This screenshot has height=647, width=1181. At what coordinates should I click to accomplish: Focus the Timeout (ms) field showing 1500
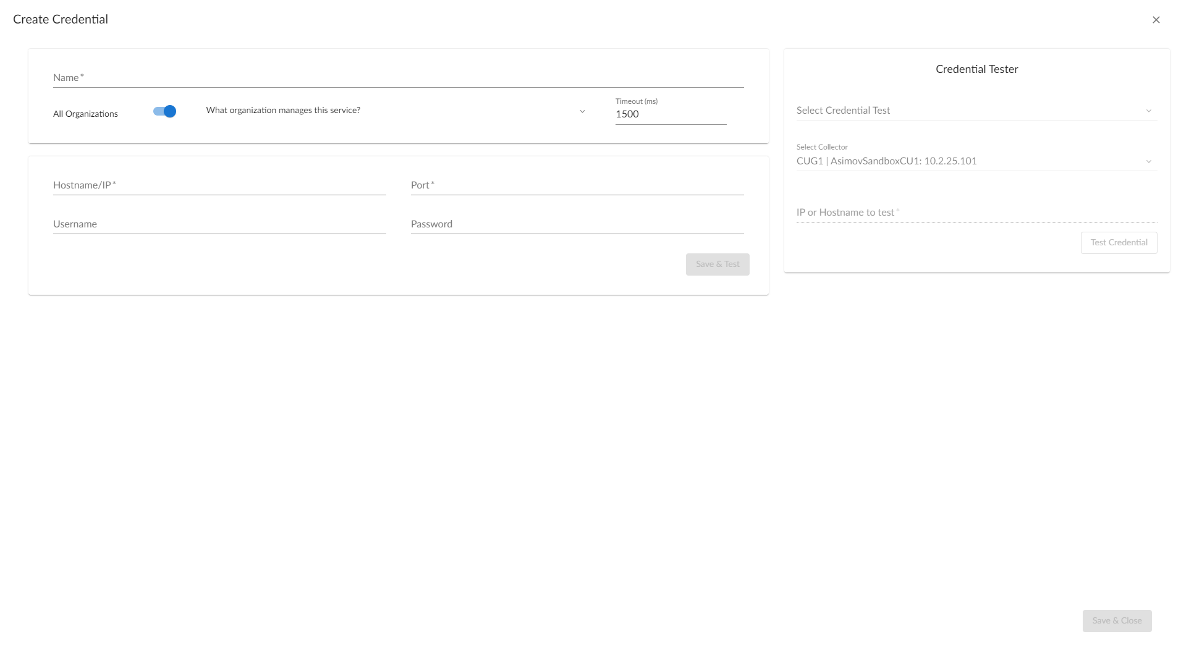[670, 114]
